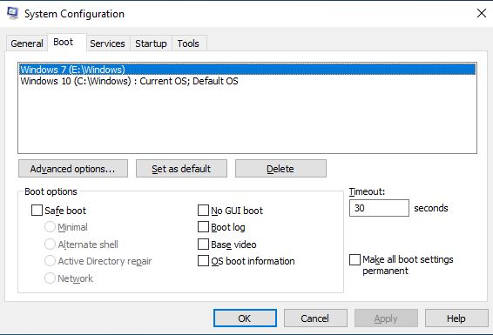
Task: Click the Timeout seconds input field
Action: [x=379, y=208]
